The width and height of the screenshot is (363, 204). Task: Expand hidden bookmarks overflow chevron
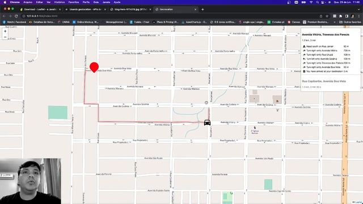click(334, 22)
